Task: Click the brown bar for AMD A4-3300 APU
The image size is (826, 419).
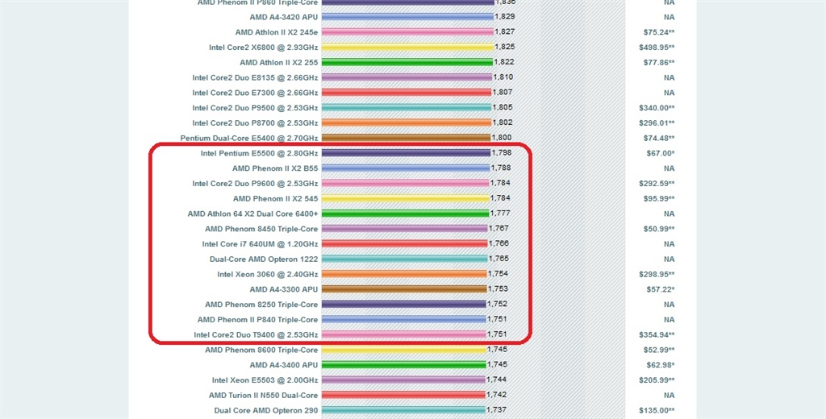Action: 404,289
